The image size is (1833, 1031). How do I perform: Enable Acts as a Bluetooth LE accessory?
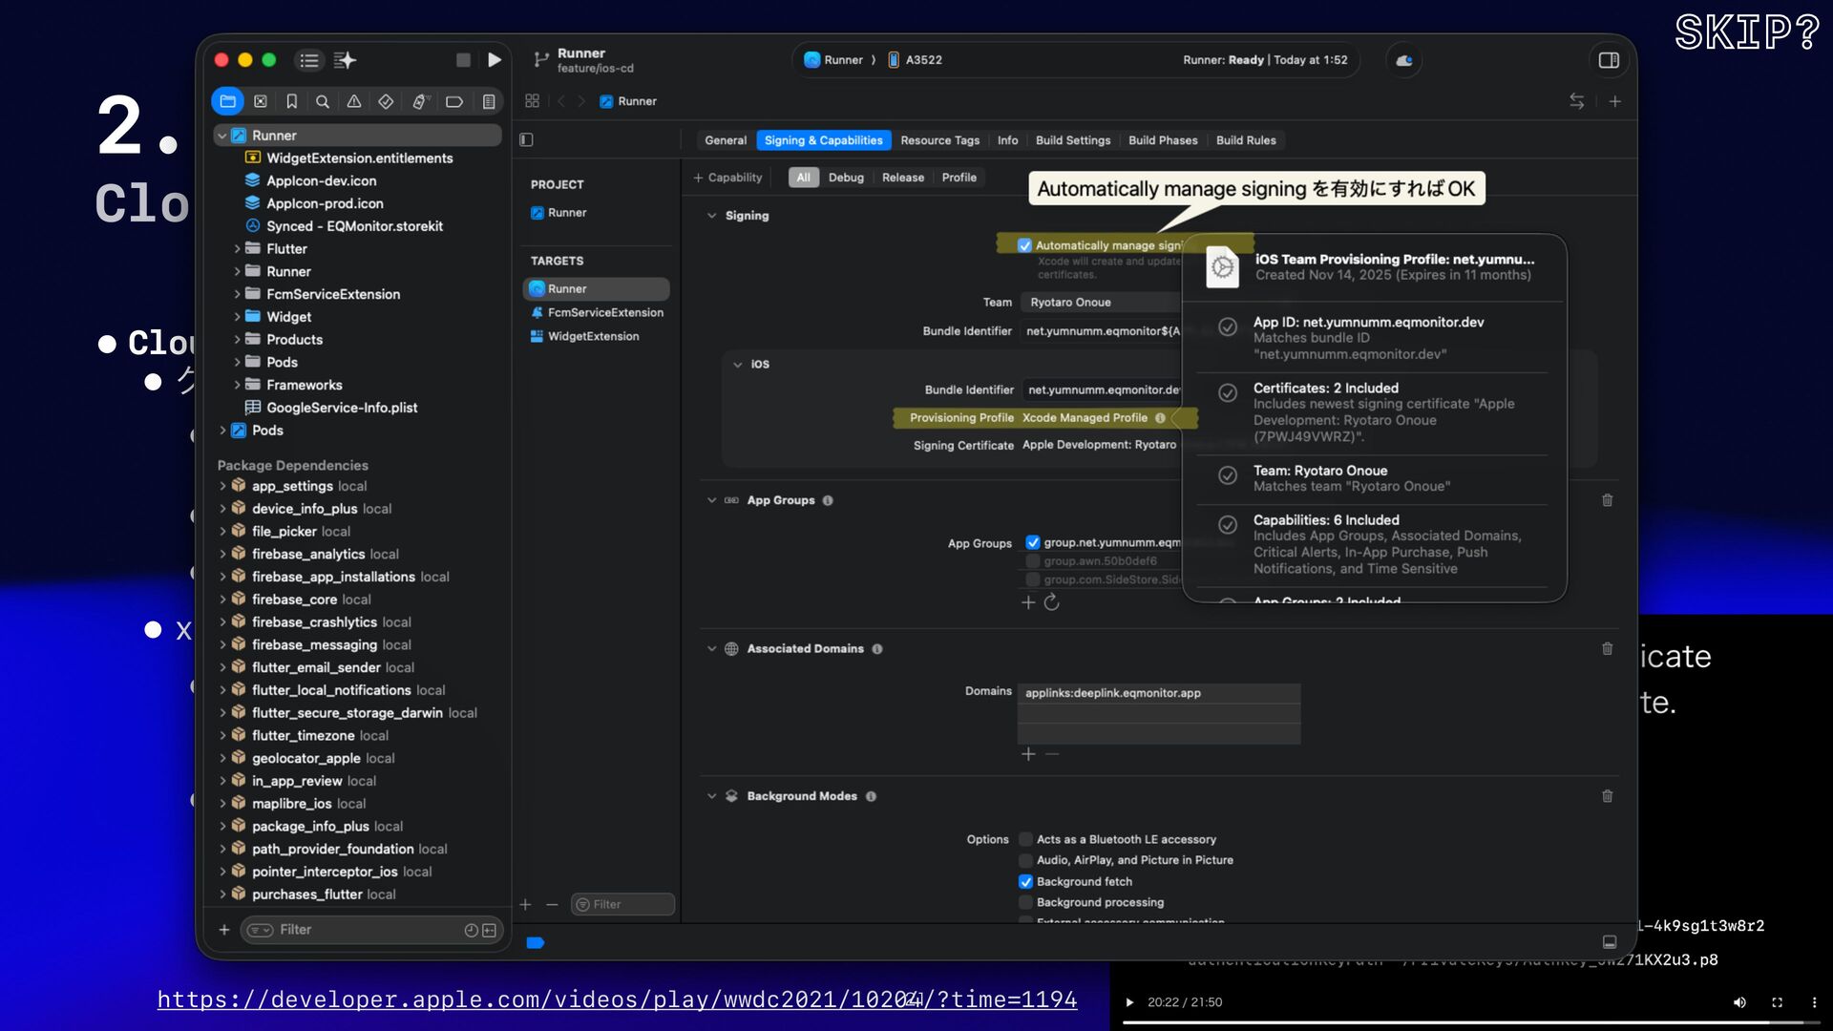point(1025,839)
